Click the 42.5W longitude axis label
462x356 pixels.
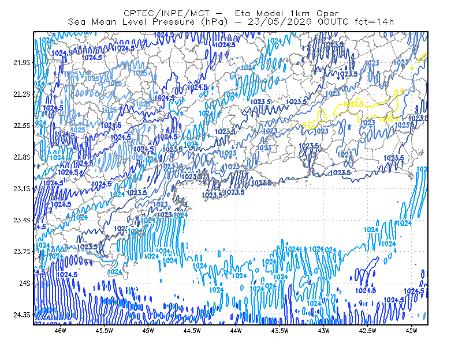[367, 331]
